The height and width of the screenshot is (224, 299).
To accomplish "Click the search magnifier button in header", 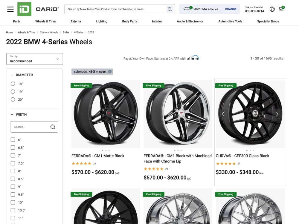I will tap(170, 9).
